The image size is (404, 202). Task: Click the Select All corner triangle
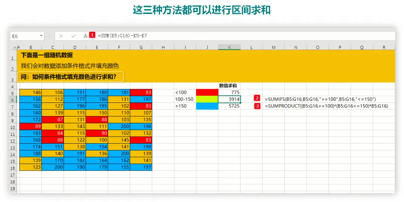click(14, 47)
